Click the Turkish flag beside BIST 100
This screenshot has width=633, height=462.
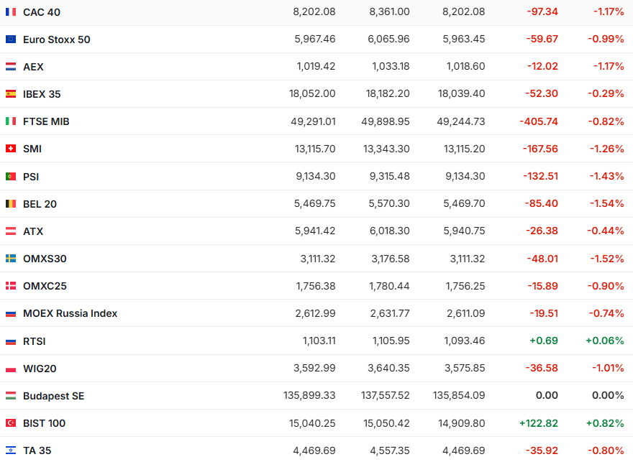pos(11,423)
